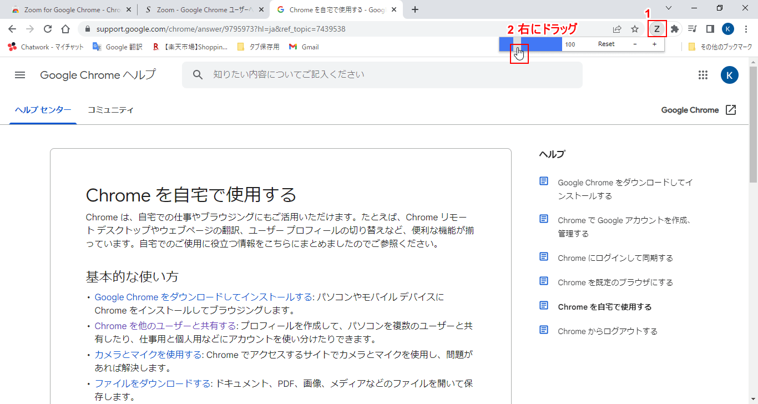758x404 pixels.
Task: Click the zoom slider bar in the popup
Action: coord(530,44)
